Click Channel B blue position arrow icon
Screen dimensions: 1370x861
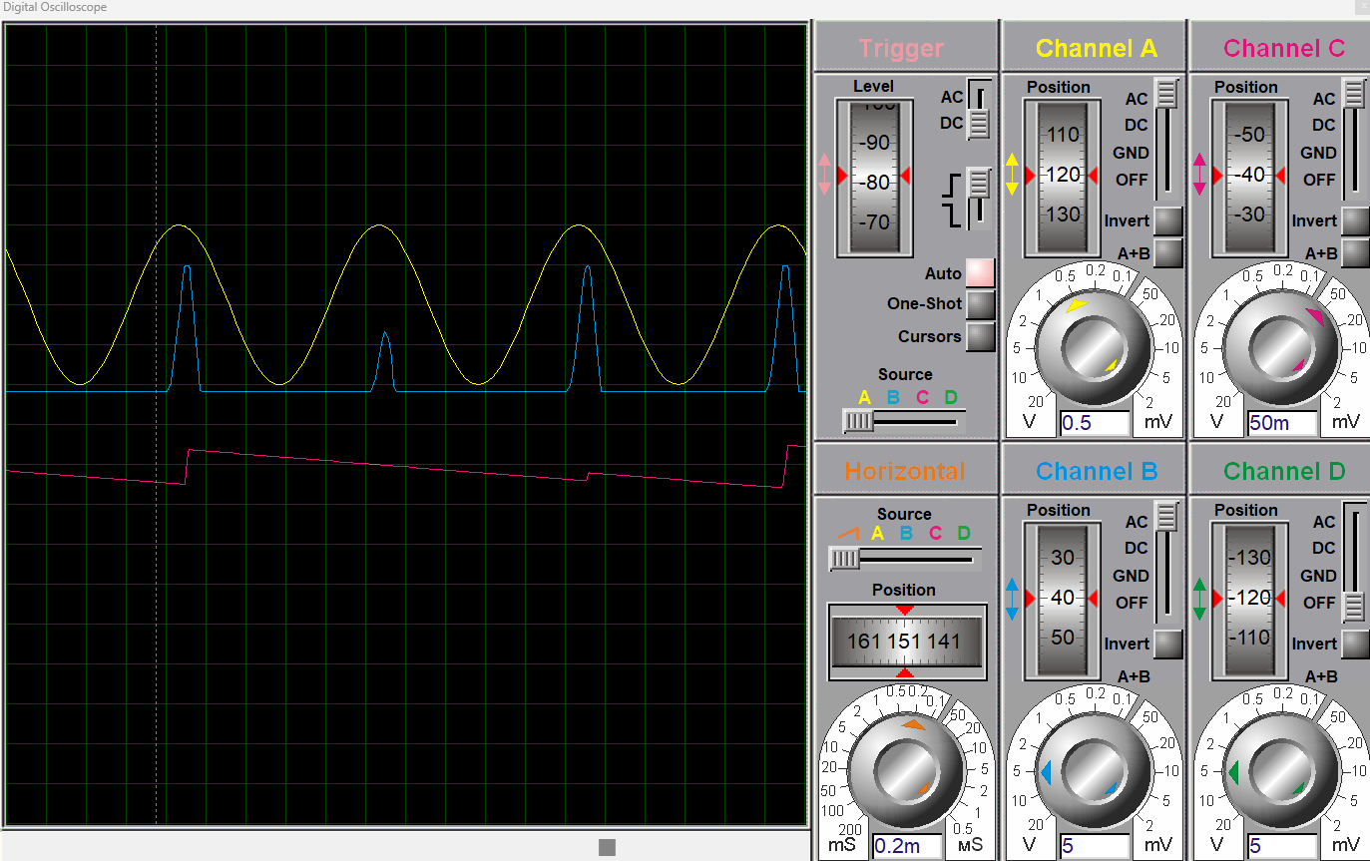coord(1012,599)
